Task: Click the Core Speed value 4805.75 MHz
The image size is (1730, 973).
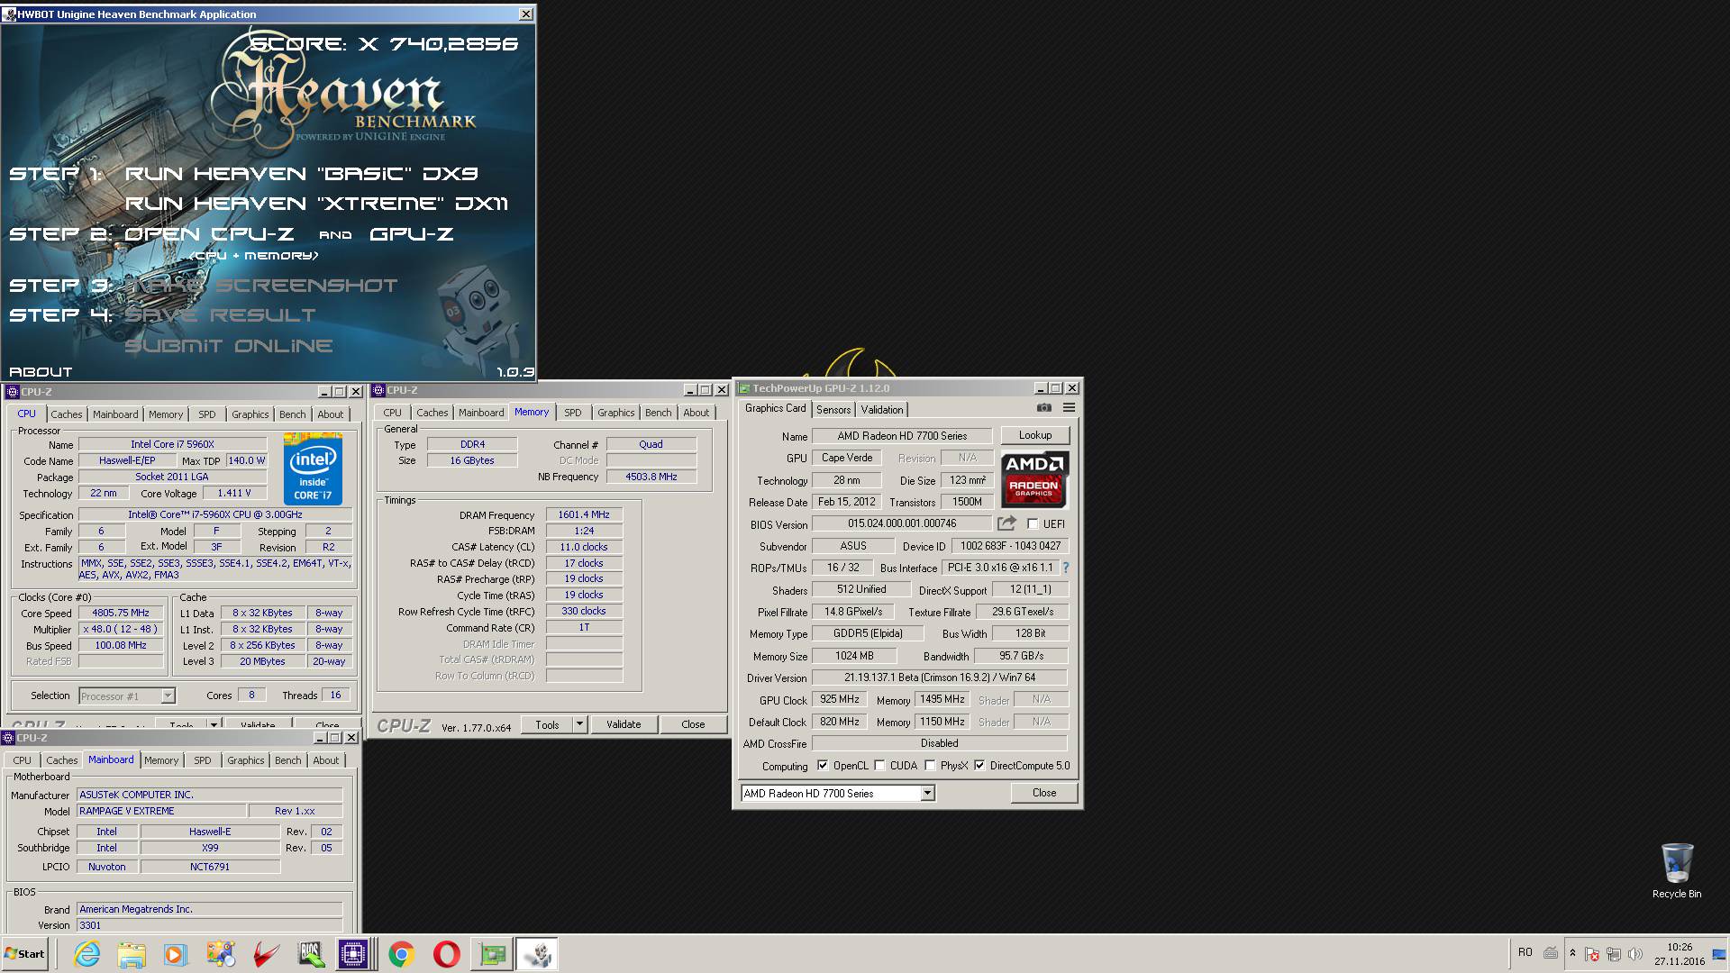Action: point(121,614)
